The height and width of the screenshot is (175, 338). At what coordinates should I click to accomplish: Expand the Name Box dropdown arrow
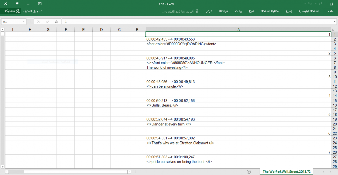(24, 22)
